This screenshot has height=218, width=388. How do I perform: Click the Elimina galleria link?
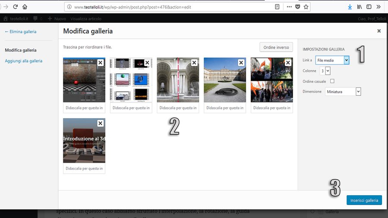click(x=20, y=31)
